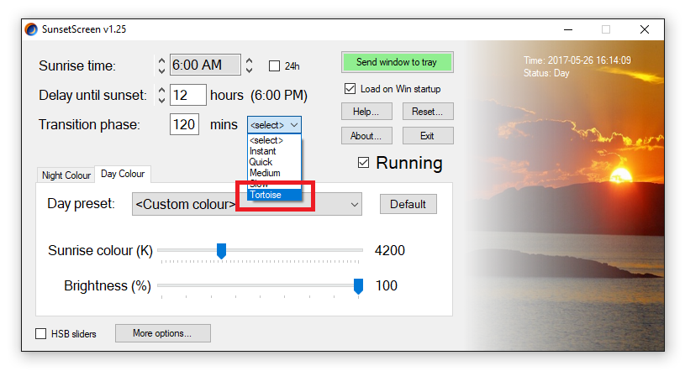Click Brightness slider thumb
Image resolution: width=685 pixels, height=371 pixels.
click(x=358, y=286)
